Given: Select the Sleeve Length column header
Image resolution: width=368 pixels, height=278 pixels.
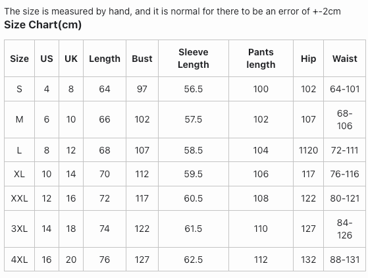Looking at the screenshot, I should point(194,58).
